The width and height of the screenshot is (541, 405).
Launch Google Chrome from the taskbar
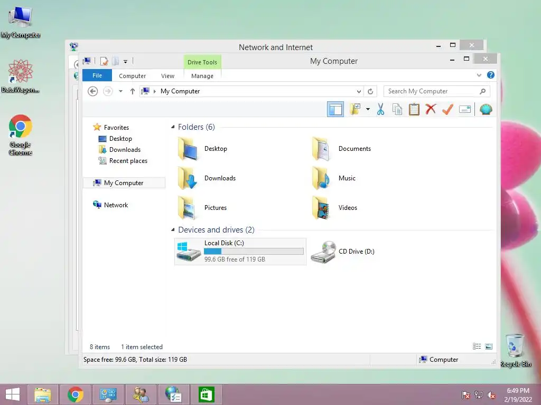point(75,394)
